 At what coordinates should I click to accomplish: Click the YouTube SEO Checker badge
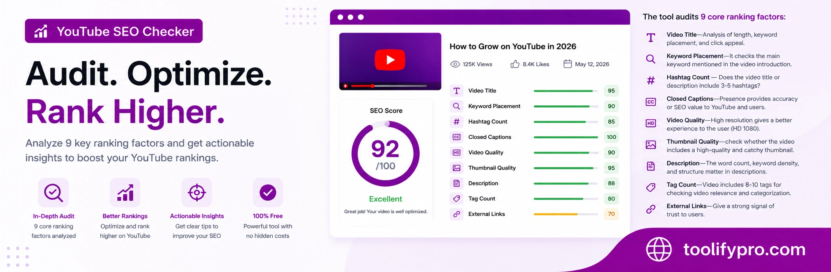(114, 31)
